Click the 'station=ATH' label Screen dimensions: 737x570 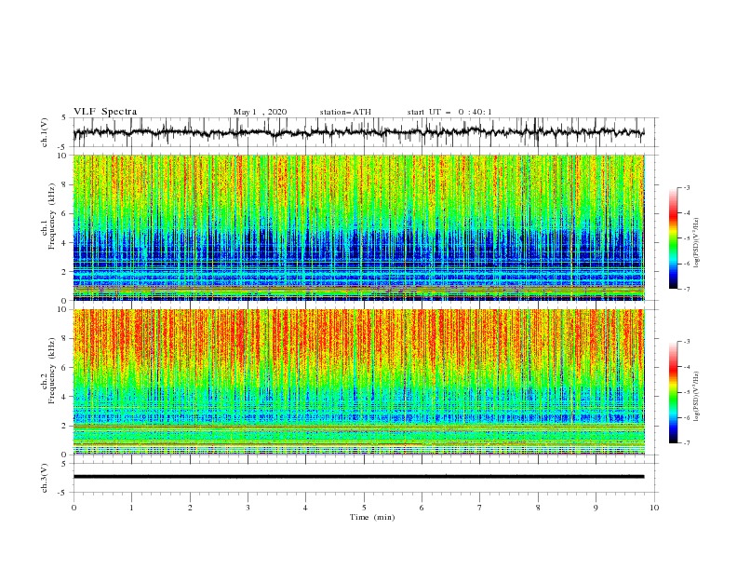click(345, 112)
